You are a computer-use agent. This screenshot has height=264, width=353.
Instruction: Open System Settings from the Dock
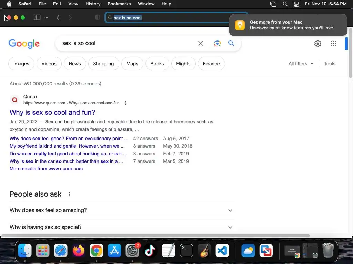132,251
